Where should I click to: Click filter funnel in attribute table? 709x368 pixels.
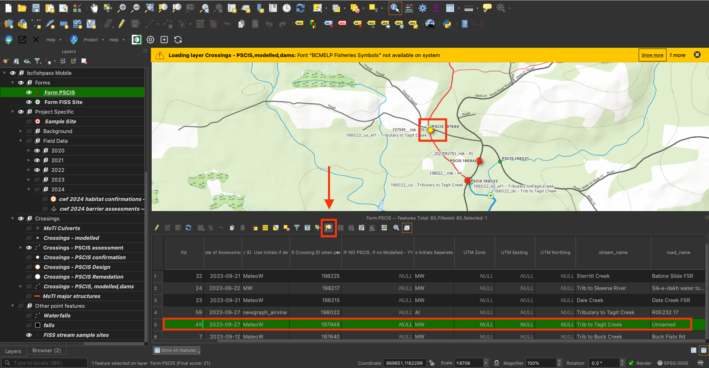coord(297,228)
